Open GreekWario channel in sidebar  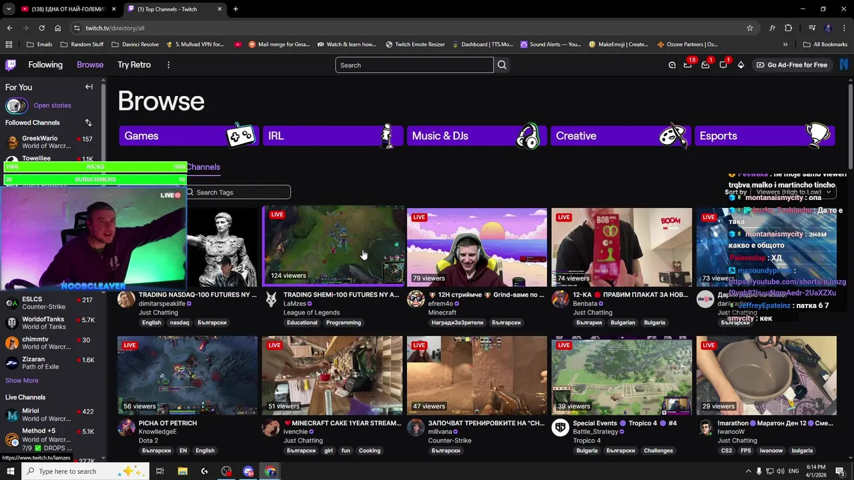coord(50,142)
